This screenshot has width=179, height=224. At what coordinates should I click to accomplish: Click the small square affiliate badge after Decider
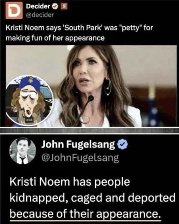64,6
